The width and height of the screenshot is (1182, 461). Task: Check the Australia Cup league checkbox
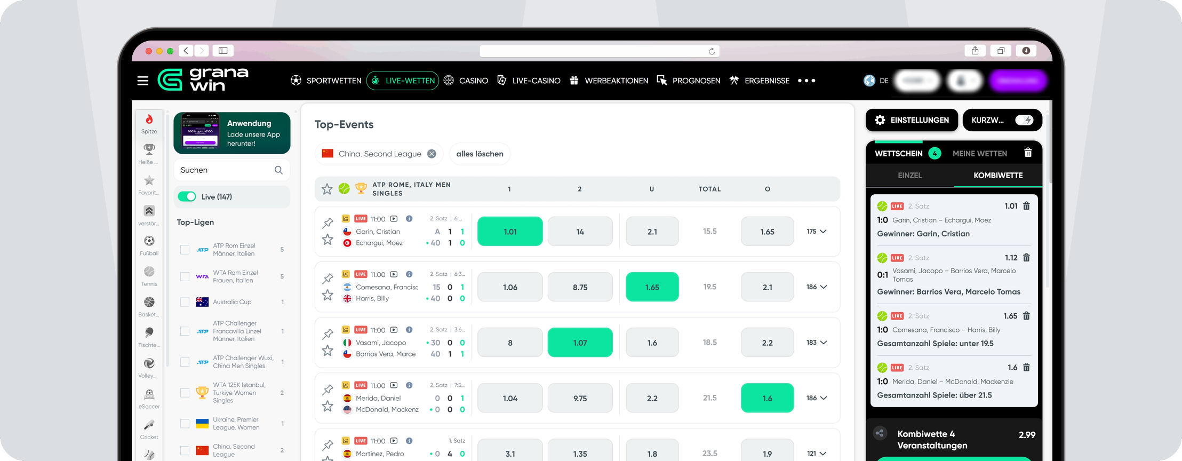coord(185,302)
